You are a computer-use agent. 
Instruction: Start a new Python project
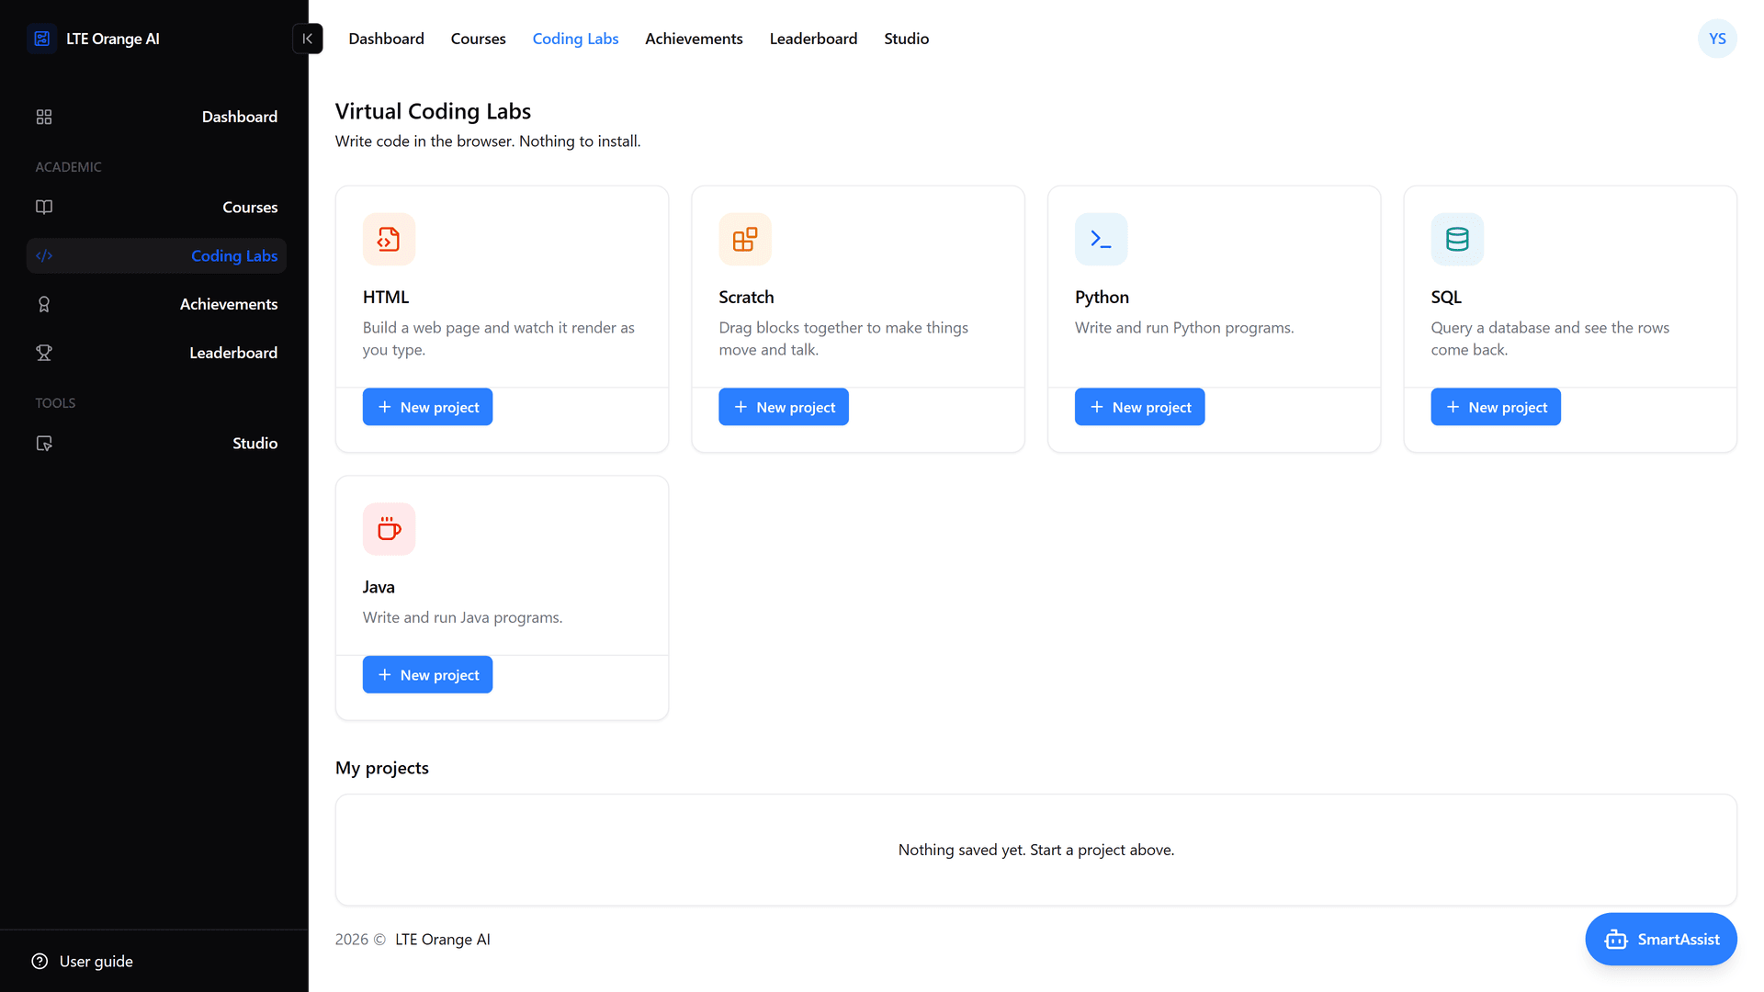[x=1139, y=407]
